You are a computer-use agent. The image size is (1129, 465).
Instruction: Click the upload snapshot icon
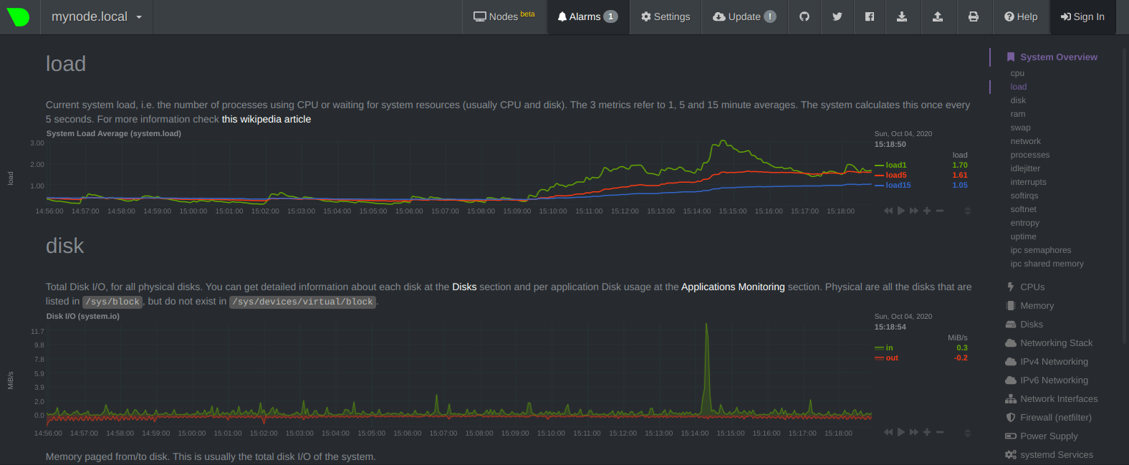click(x=938, y=16)
